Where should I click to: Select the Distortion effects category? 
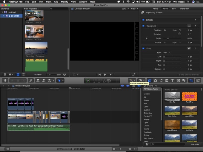tap(147, 113)
